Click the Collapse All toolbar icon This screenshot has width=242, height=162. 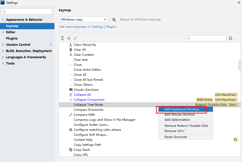(x=69, y=38)
